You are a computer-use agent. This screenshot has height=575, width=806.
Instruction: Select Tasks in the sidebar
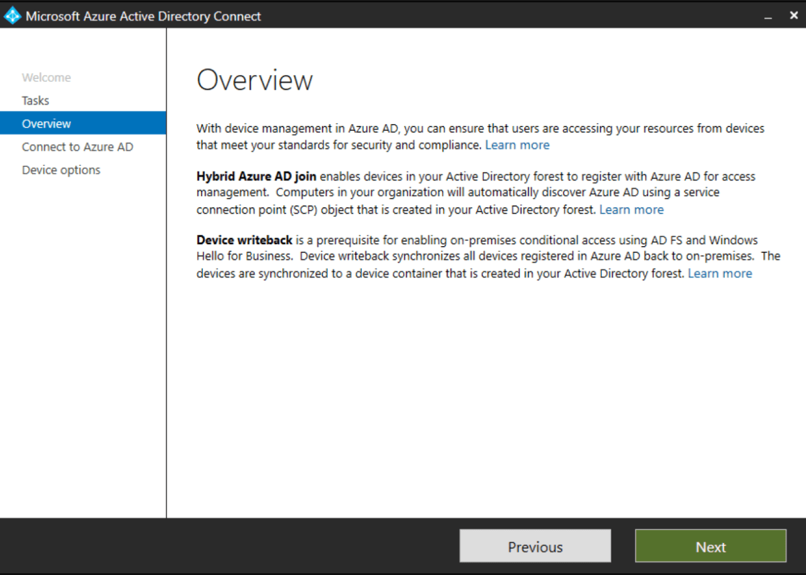35,100
